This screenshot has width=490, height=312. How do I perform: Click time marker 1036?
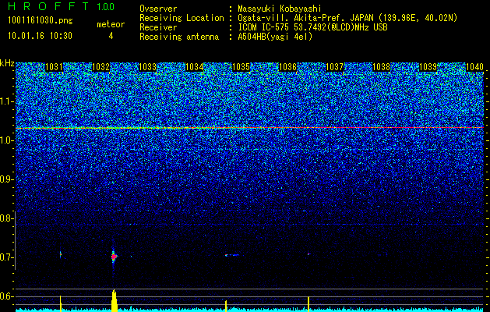[287, 67]
